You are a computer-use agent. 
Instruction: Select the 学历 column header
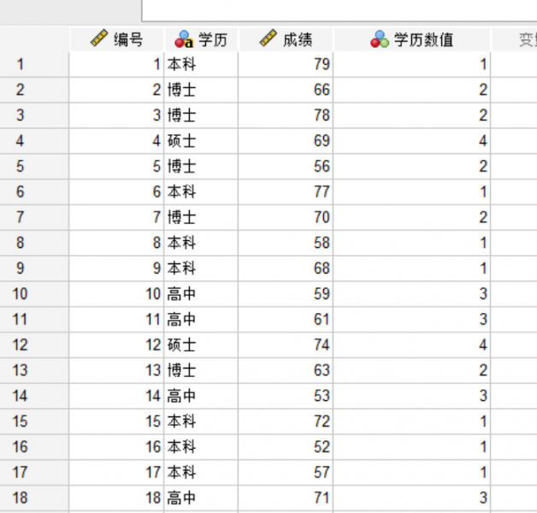pos(202,39)
